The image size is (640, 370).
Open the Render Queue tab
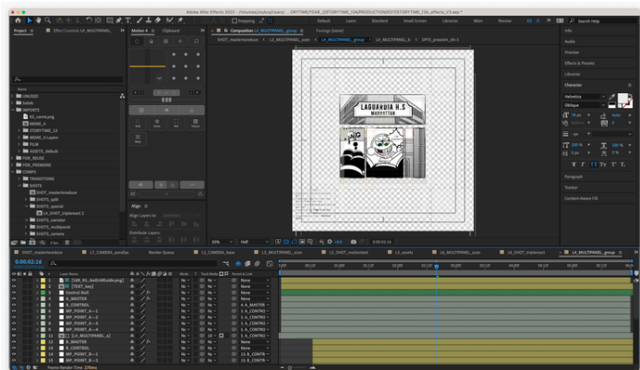click(162, 253)
